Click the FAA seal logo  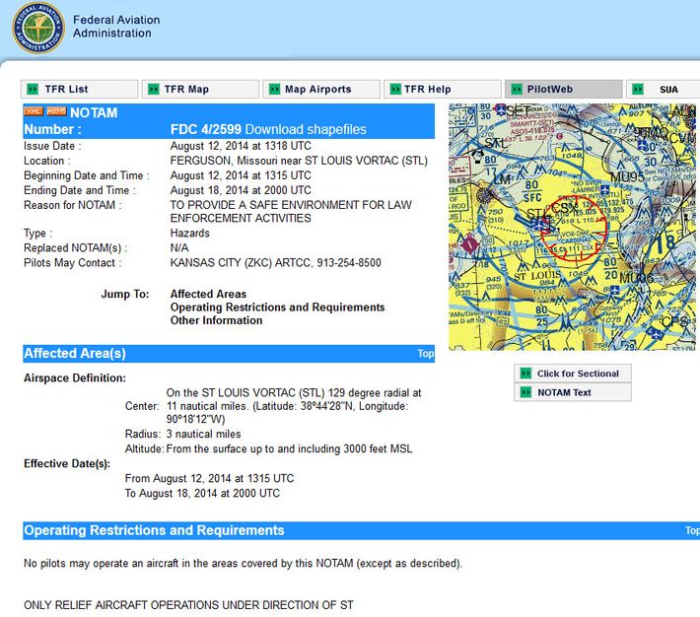pos(37,28)
